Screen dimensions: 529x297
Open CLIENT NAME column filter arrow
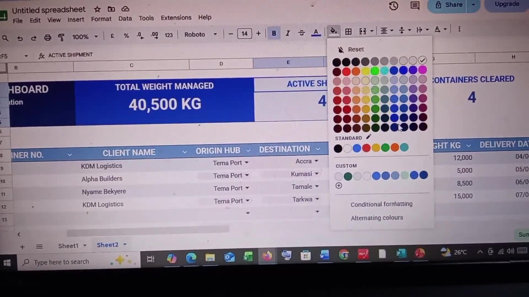point(185,152)
